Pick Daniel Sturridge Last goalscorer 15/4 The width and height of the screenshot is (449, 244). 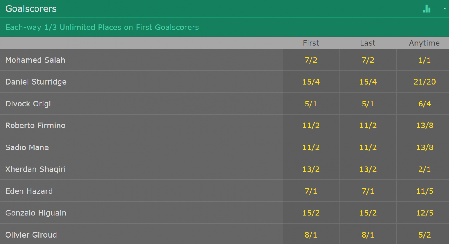point(368,82)
